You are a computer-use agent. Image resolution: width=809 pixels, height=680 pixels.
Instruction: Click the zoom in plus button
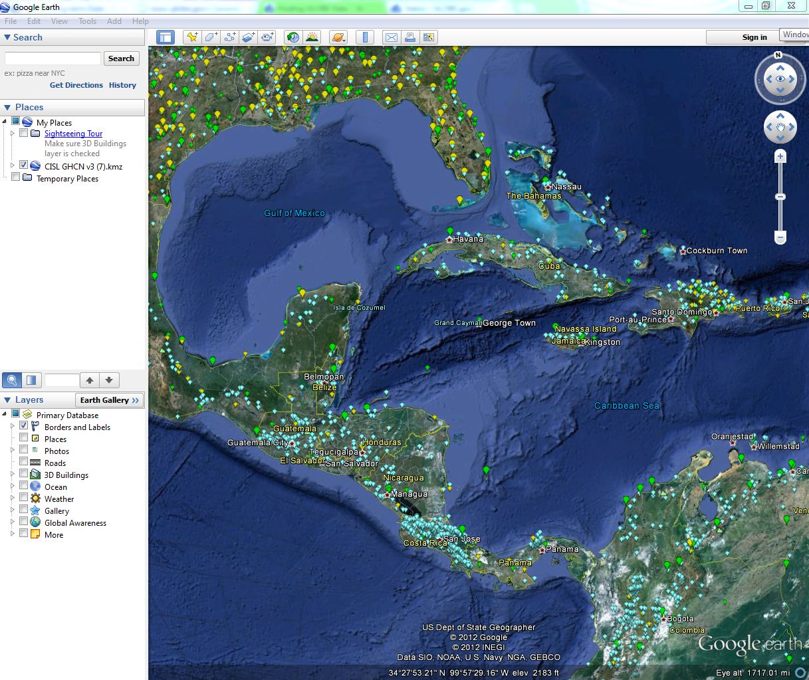(780, 157)
